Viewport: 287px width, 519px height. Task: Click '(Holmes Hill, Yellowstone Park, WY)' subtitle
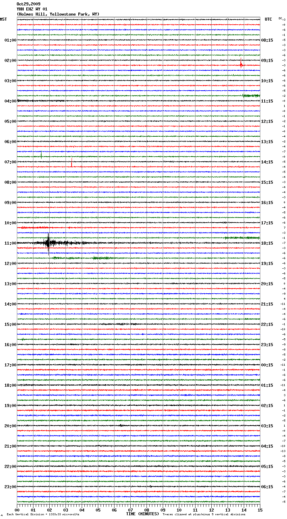point(58,14)
